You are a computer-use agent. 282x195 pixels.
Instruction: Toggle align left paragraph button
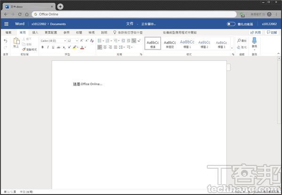click(x=100, y=47)
